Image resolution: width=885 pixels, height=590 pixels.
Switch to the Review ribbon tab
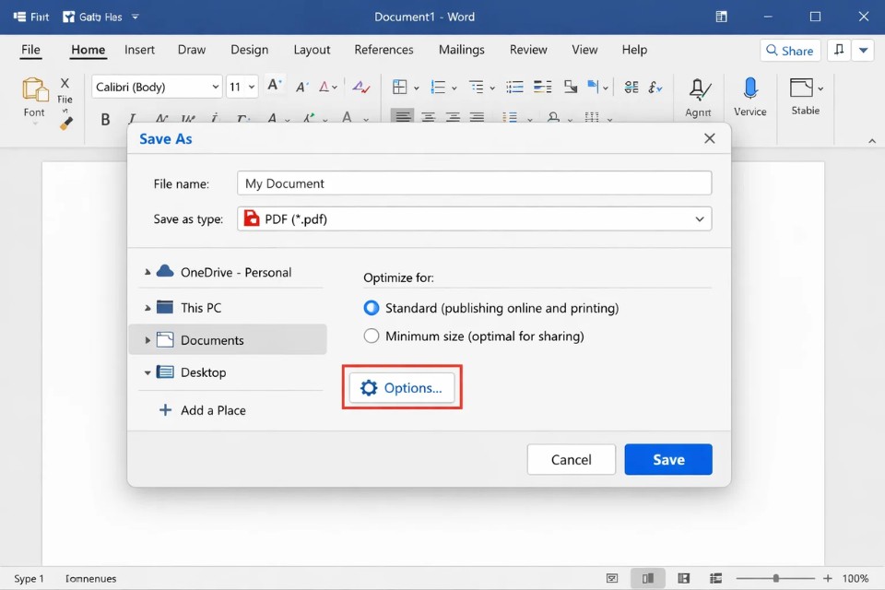click(x=528, y=50)
